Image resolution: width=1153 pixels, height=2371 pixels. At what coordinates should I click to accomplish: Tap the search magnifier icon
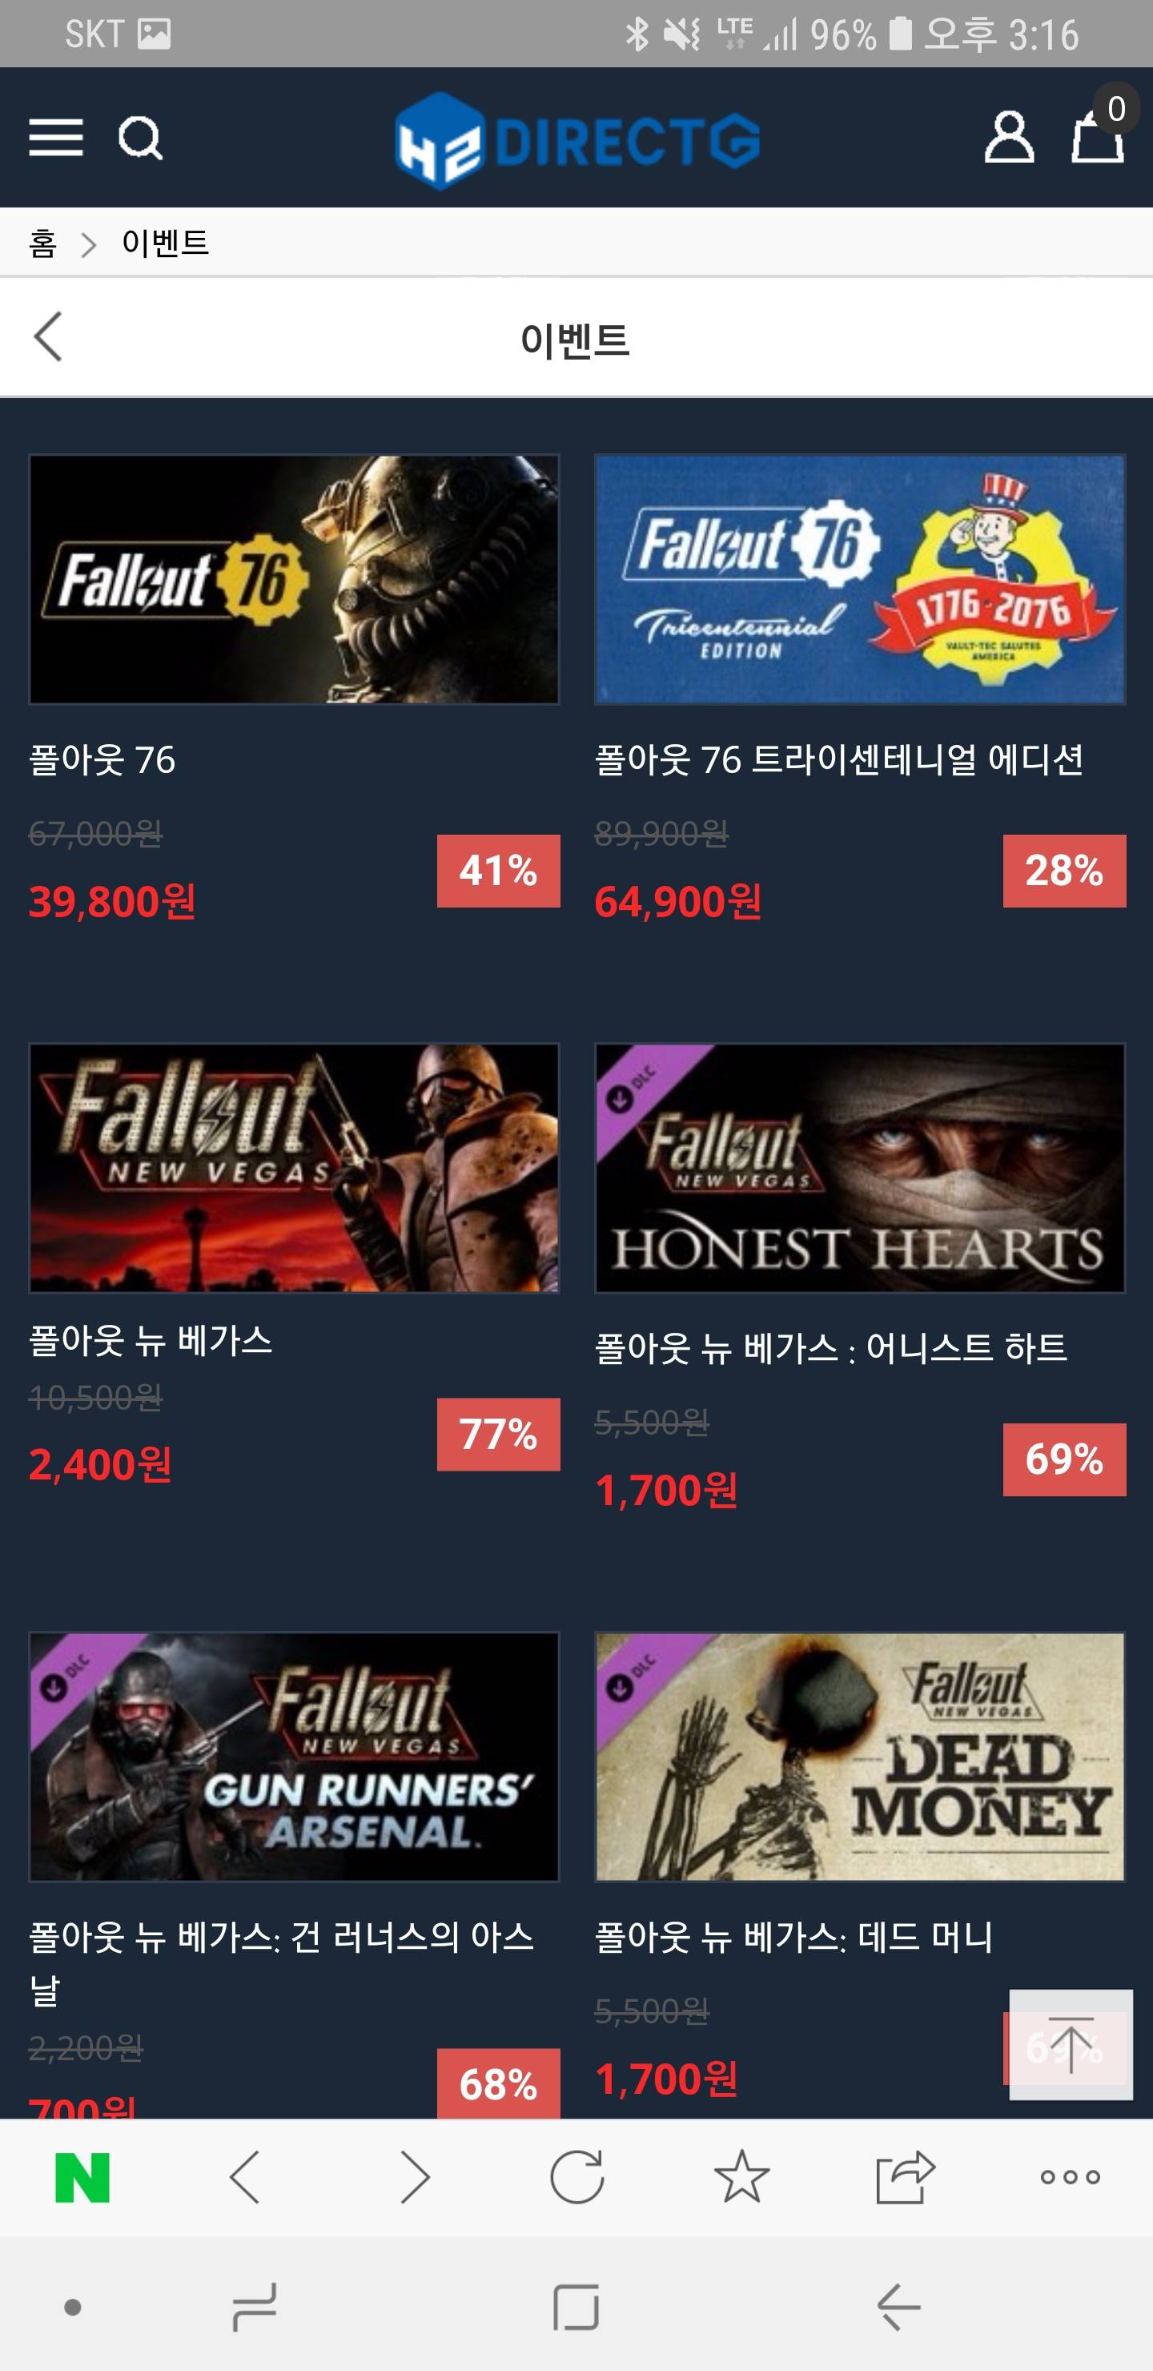[141, 138]
